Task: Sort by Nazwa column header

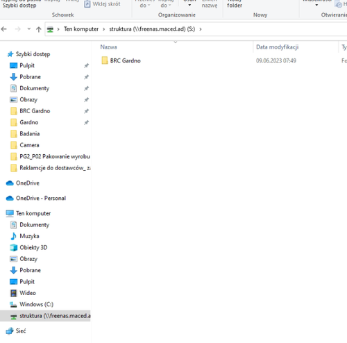Action: pos(108,47)
